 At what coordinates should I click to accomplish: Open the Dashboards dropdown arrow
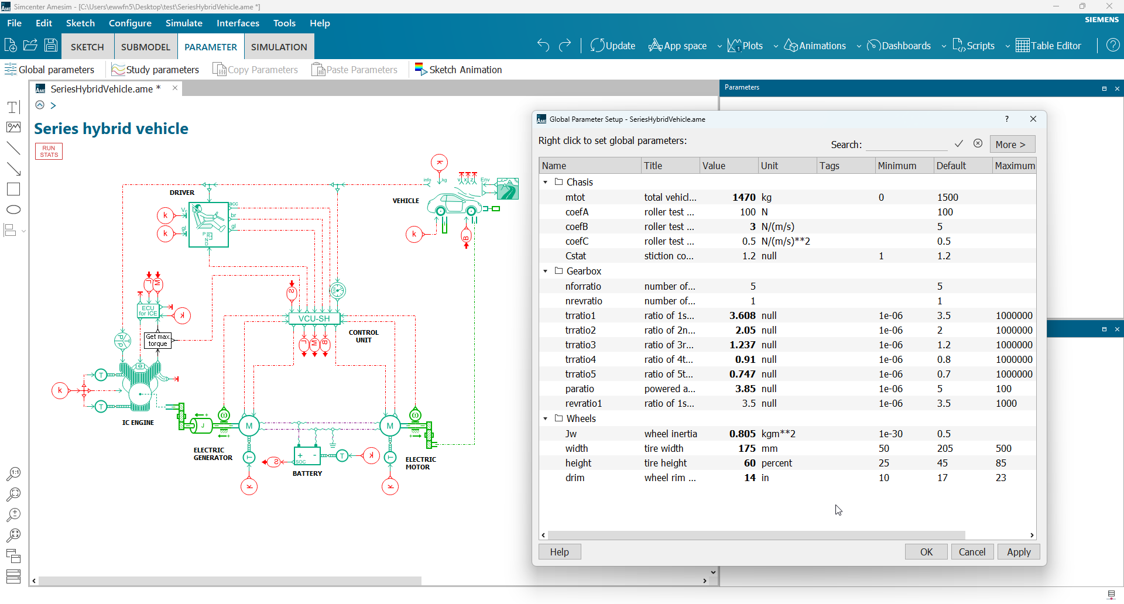pyautogui.click(x=944, y=46)
